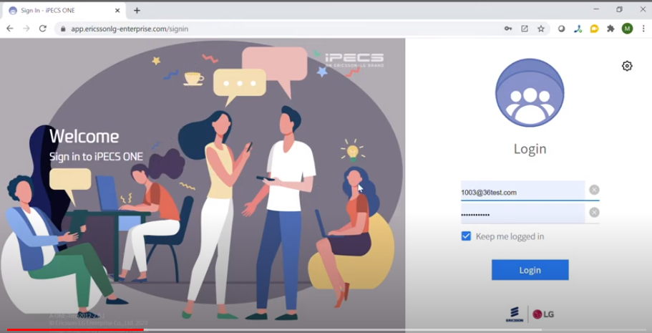Click the saved passwords key icon
The image size is (652, 333).
508,29
